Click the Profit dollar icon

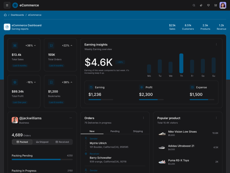point(141,87)
